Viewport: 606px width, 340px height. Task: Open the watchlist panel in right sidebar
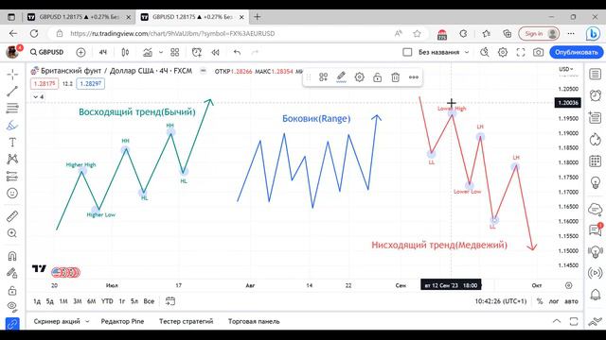pyautogui.click(x=596, y=74)
